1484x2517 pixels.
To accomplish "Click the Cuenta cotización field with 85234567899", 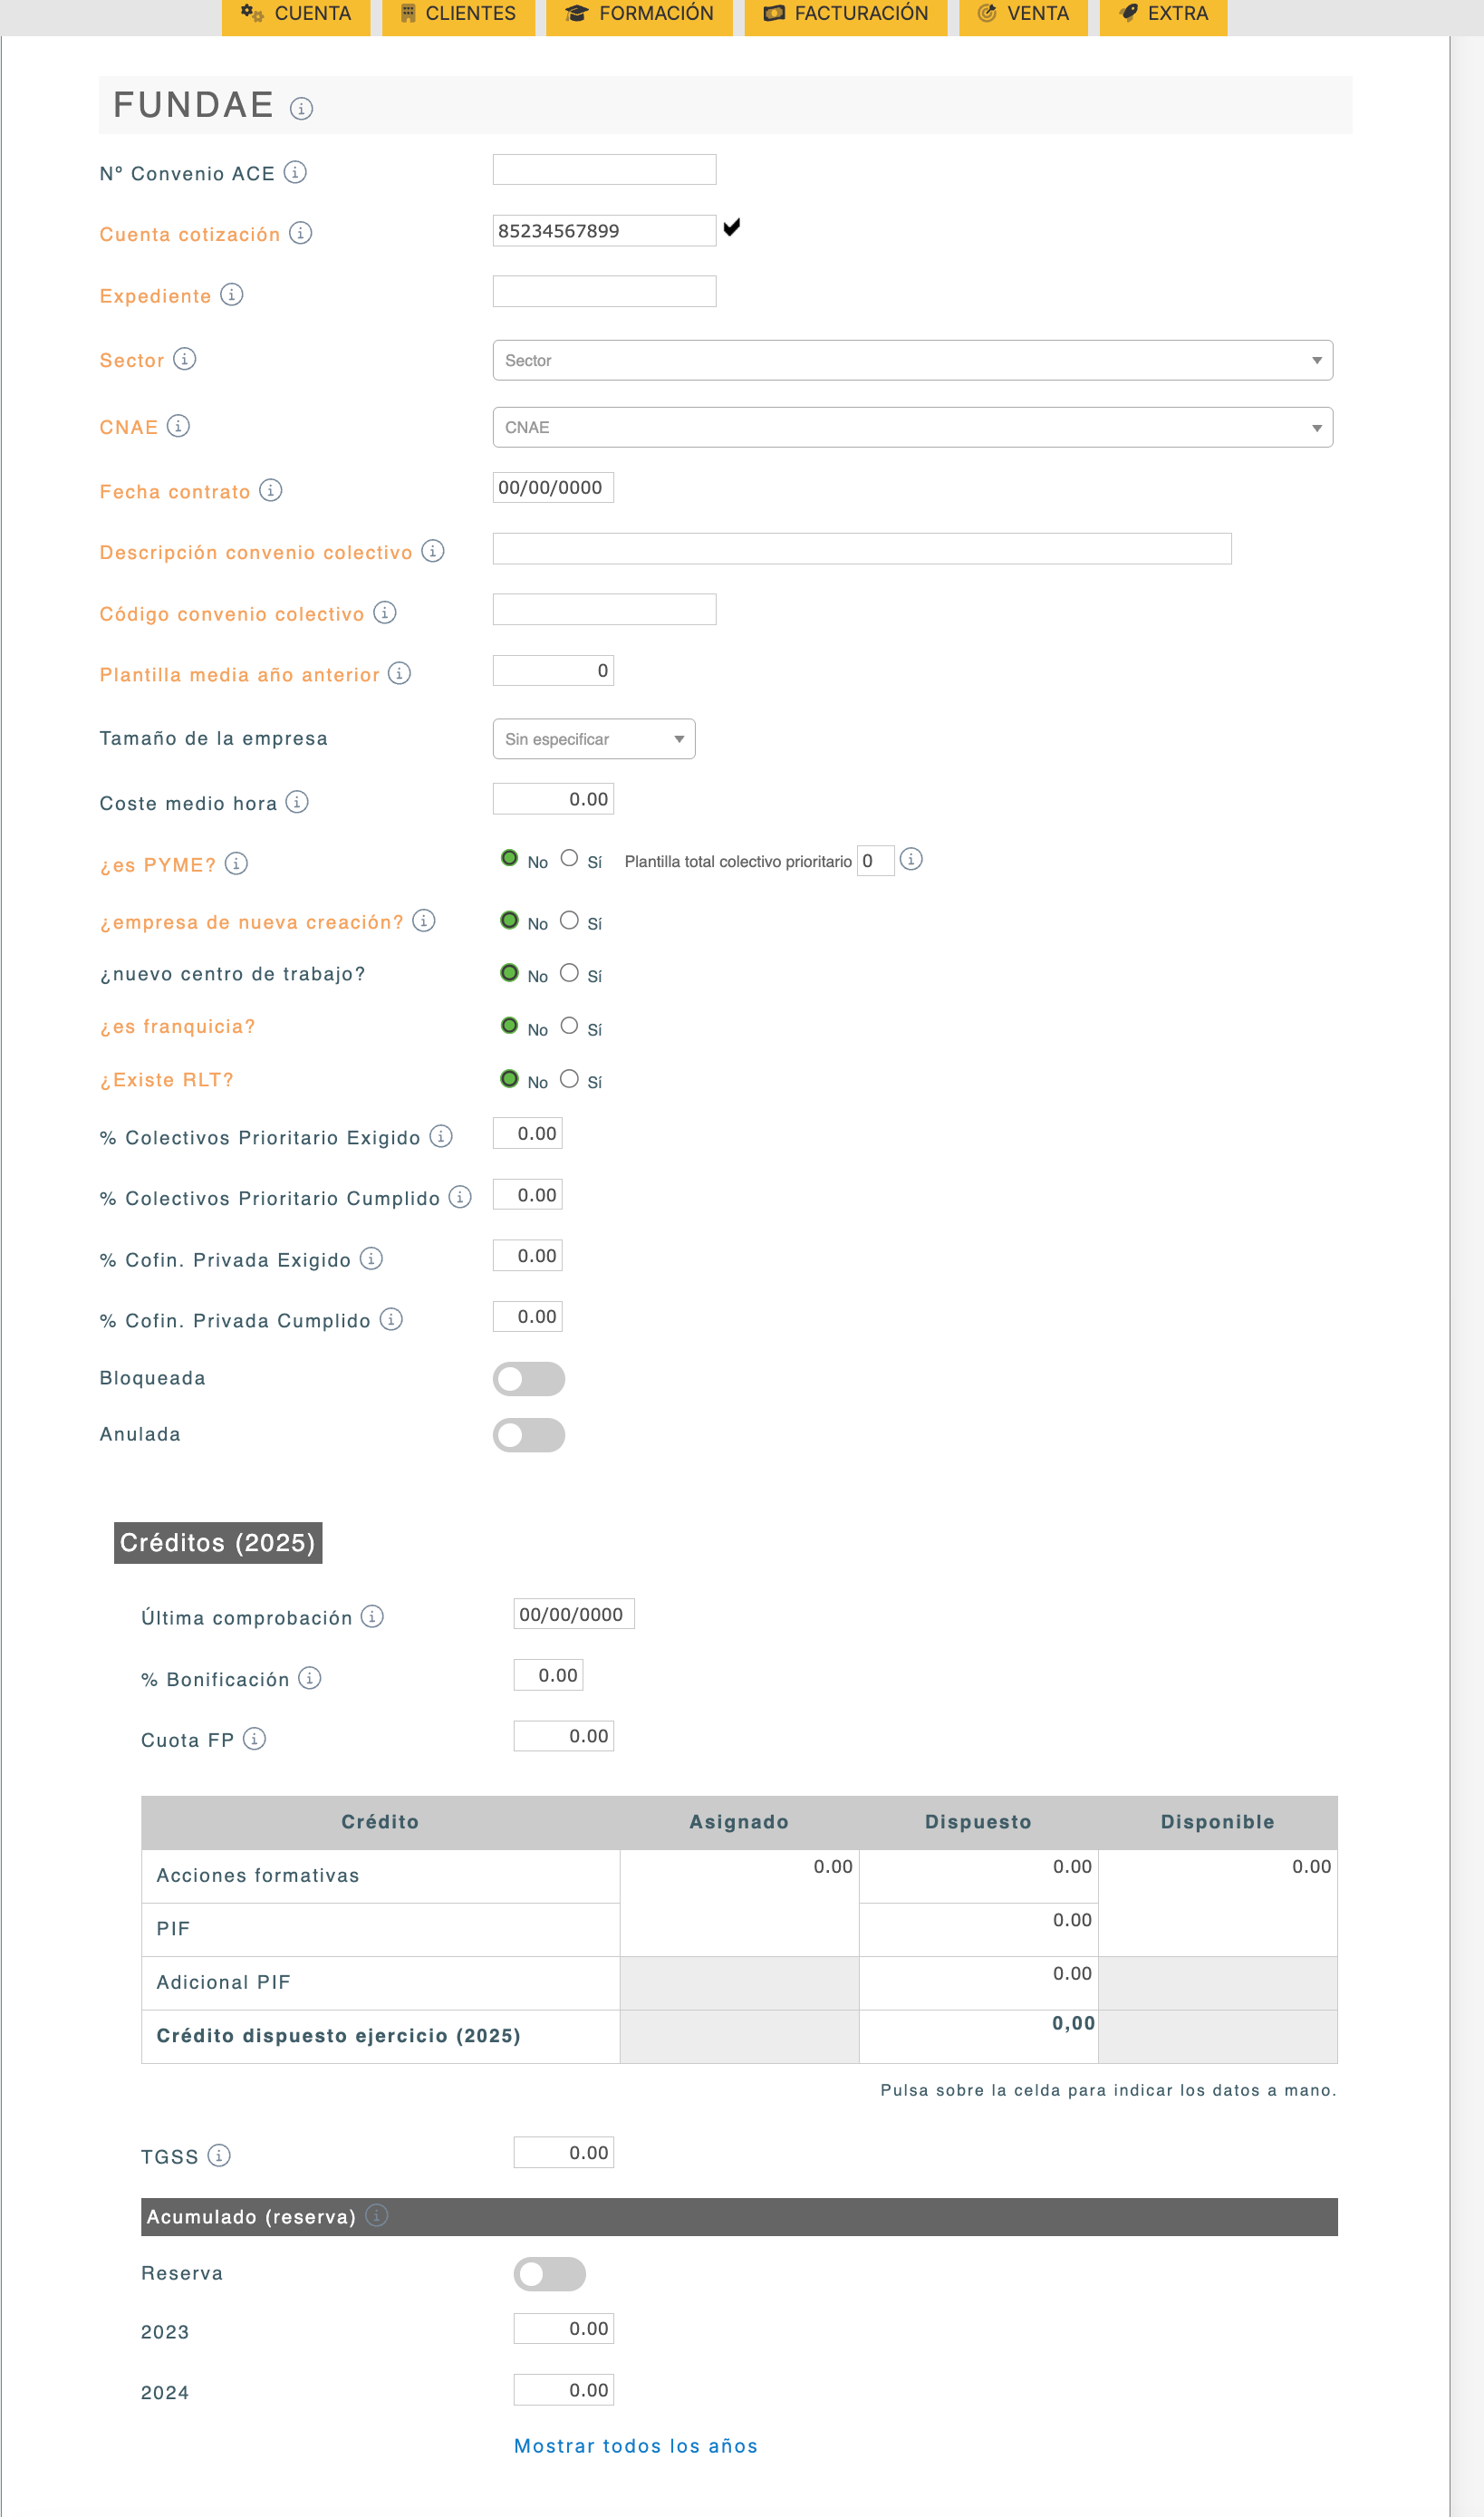I will tap(605, 231).
